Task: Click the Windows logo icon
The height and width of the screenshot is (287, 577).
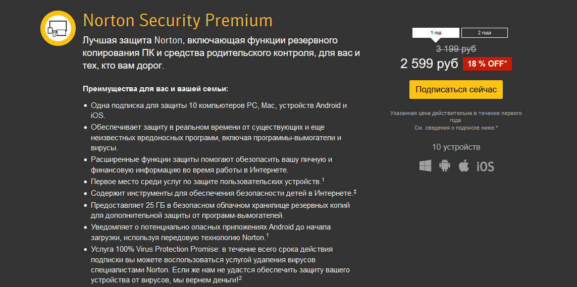Action: tap(426, 166)
